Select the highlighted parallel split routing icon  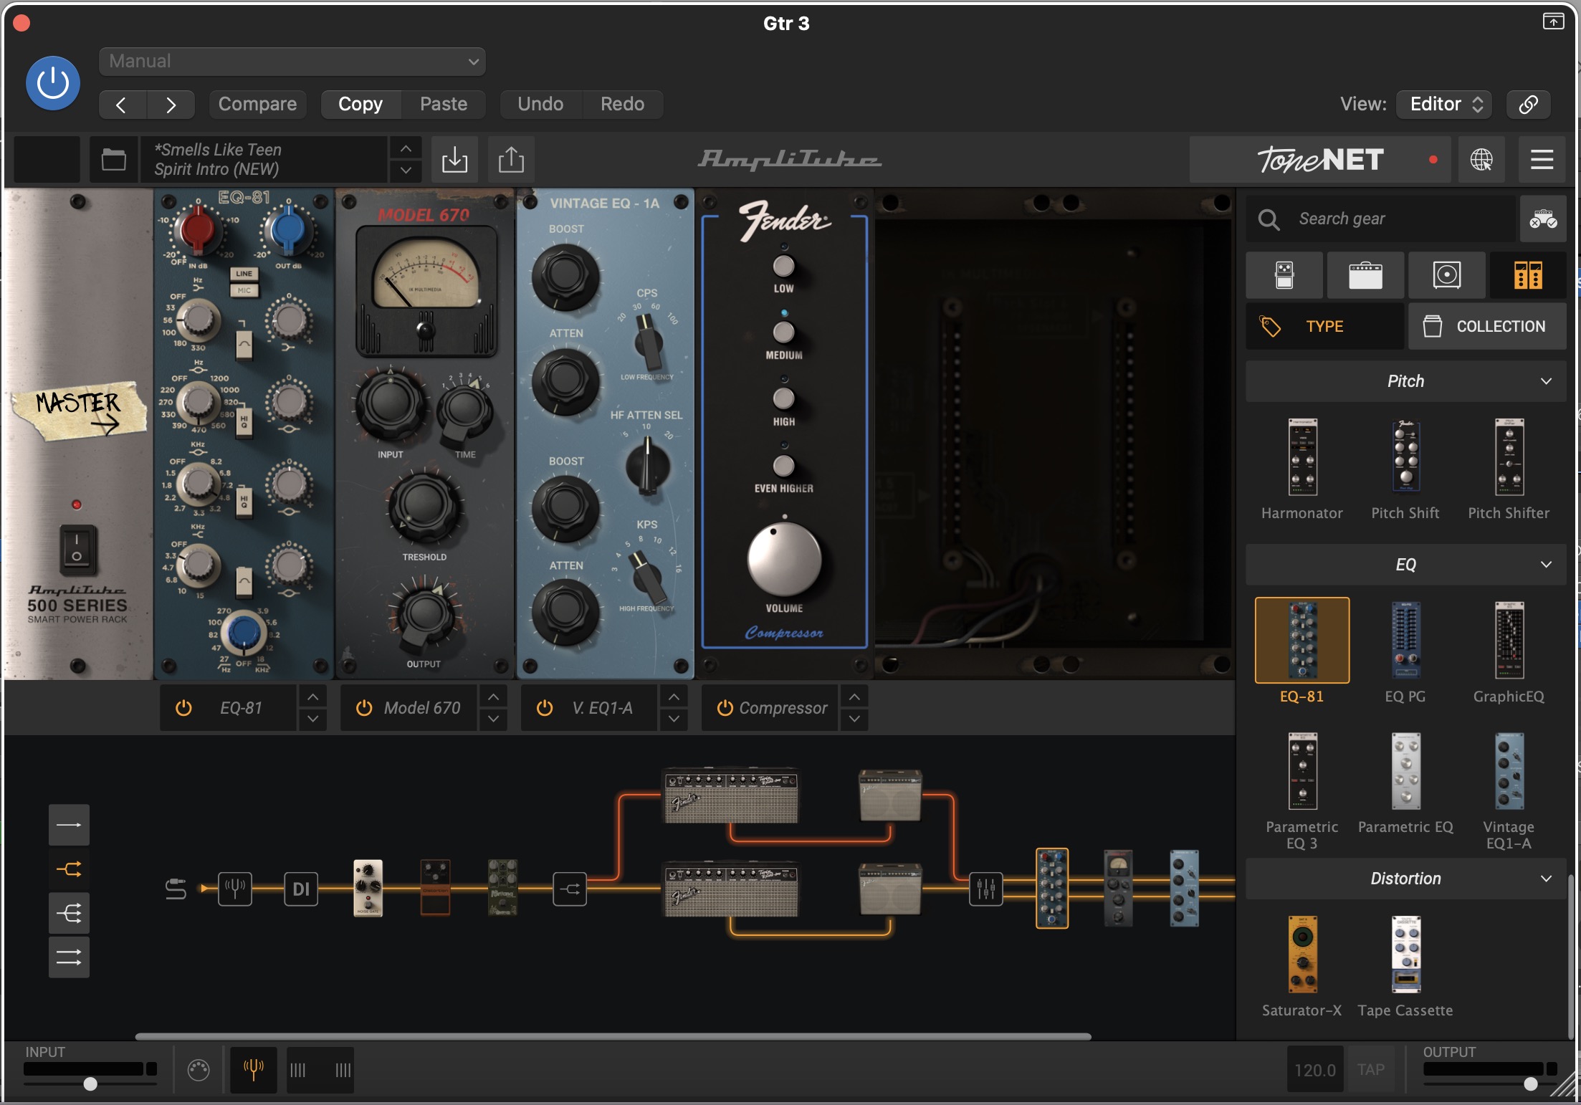point(69,869)
